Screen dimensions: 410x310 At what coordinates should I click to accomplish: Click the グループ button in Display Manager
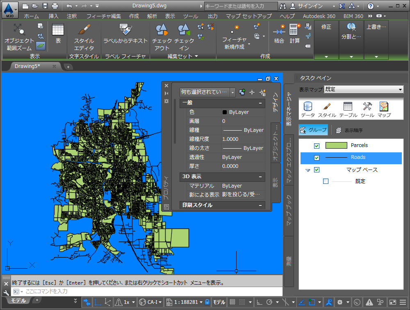point(314,130)
